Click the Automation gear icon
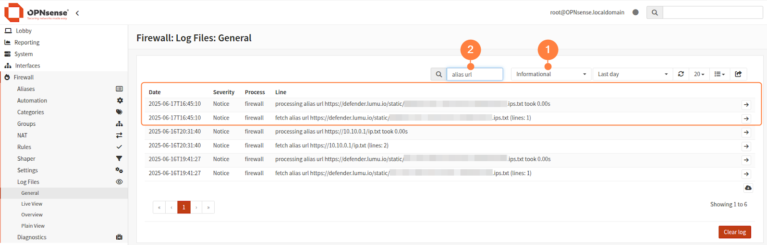 120,100
